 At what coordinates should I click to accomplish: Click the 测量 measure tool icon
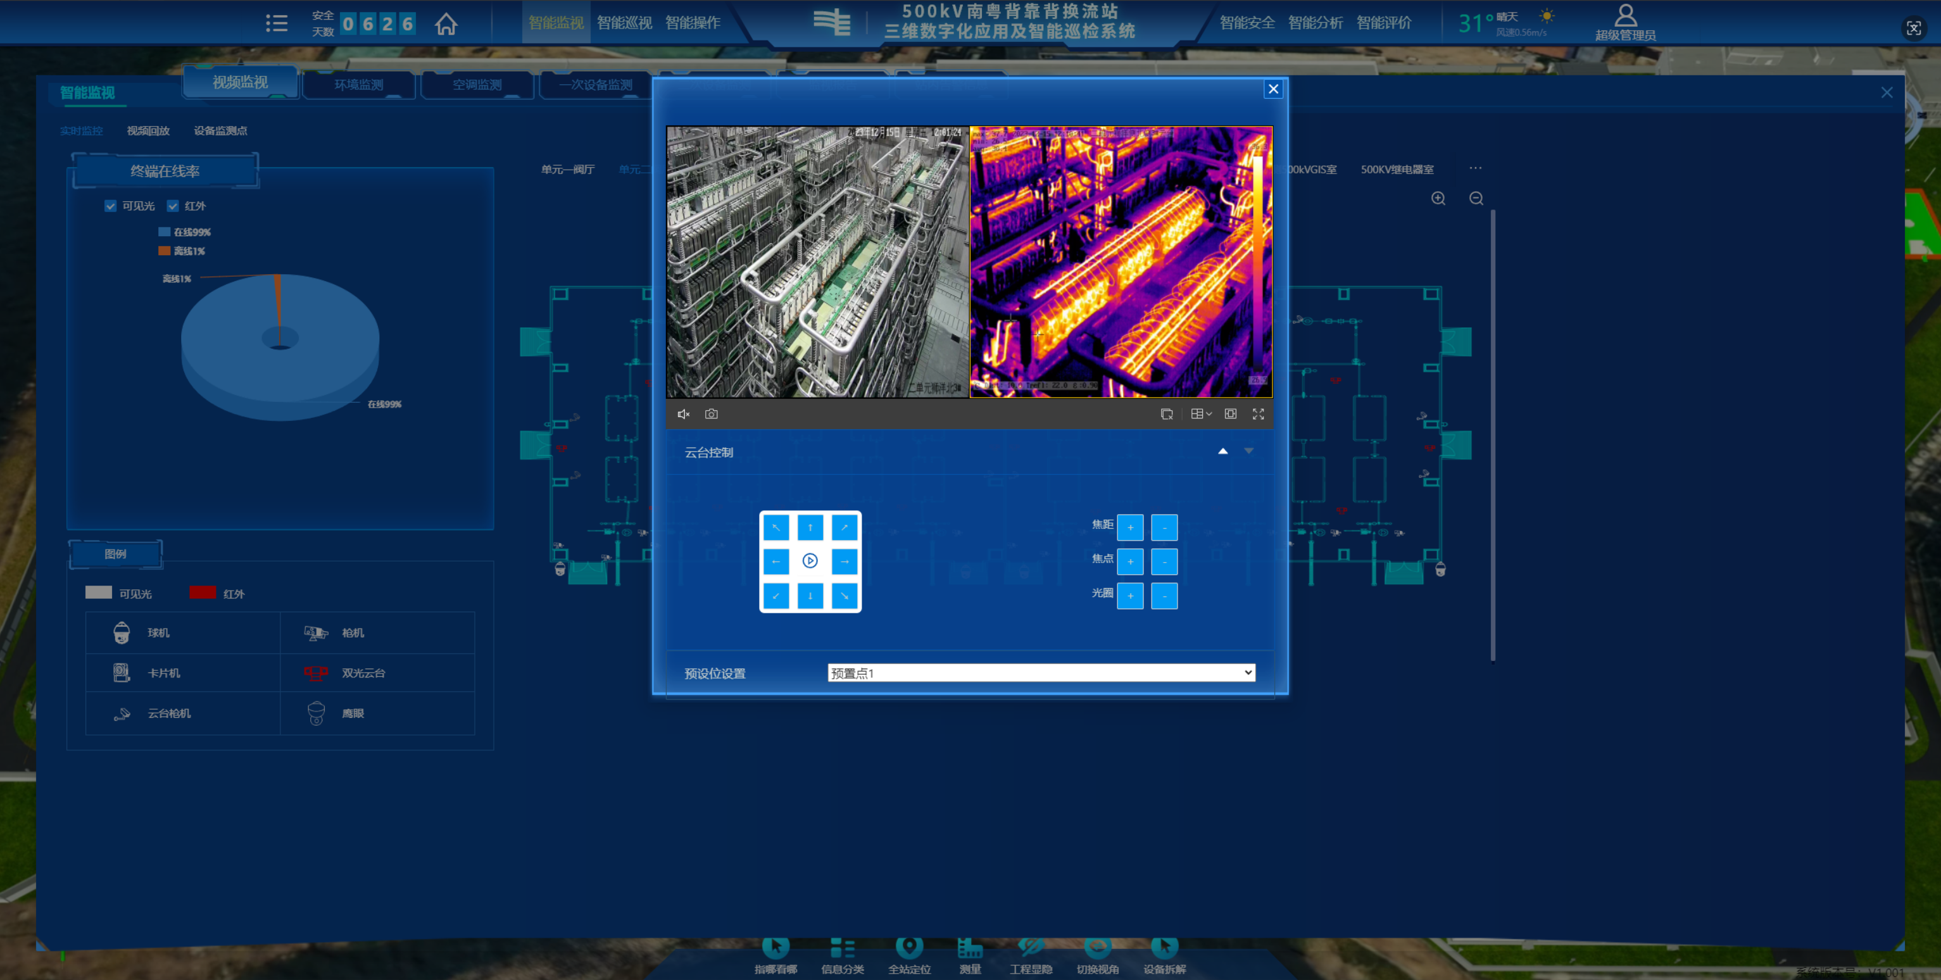coord(970,952)
